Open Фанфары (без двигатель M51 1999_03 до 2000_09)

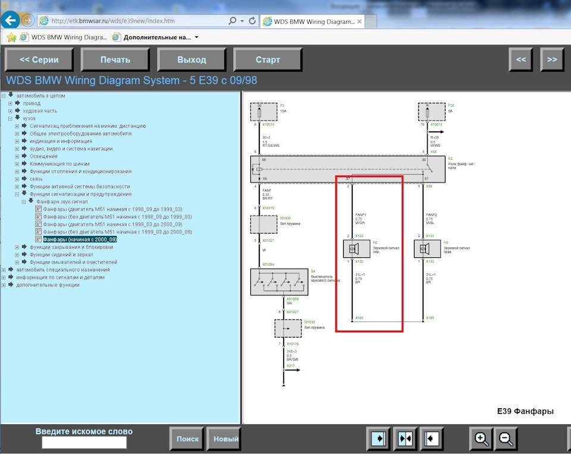pyautogui.click(x=117, y=232)
